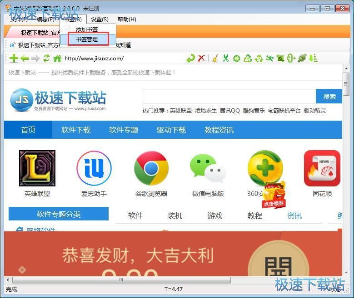This screenshot has height=298, width=354.
Task: Click the green plus new tab icon
Action: (14, 59)
